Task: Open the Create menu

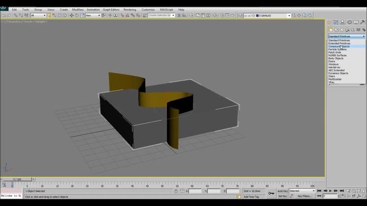Action: point(64,10)
